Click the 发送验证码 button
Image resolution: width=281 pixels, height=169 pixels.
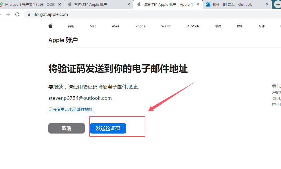tap(108, 128)
